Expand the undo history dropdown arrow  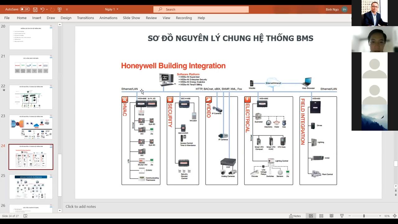click(x=47, y=9)
